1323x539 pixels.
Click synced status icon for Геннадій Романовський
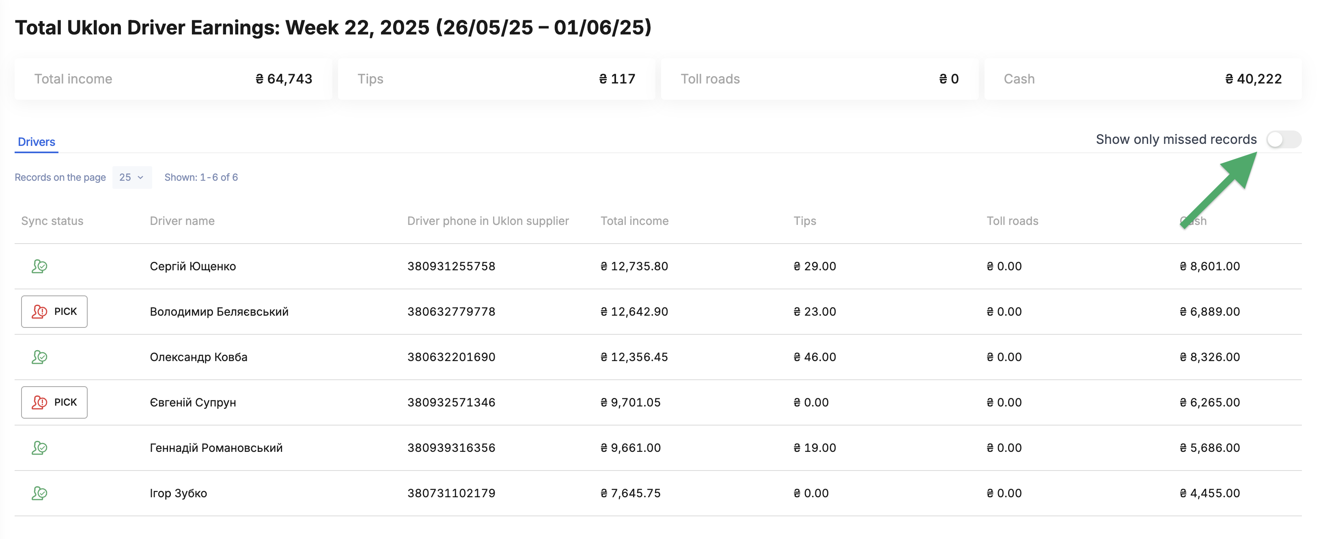(39, 448)
